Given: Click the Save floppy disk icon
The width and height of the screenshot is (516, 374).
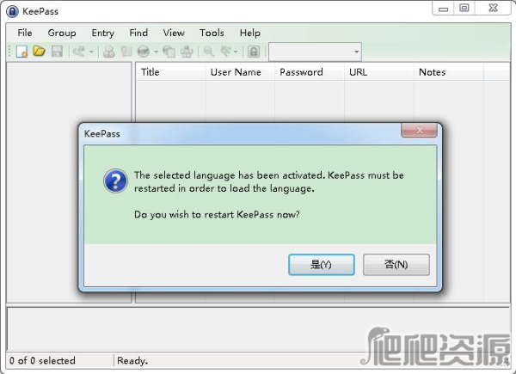Looking at the screenshot, I should 57,52.
